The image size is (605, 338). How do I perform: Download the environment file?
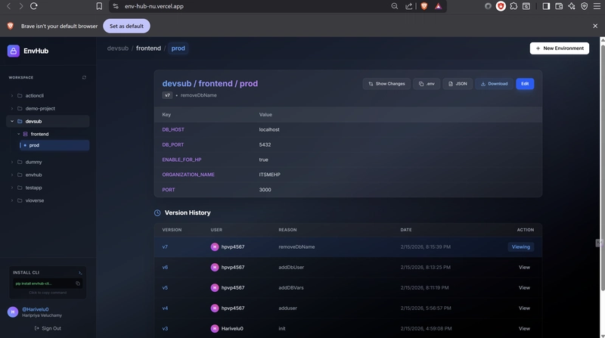point(494,84)
